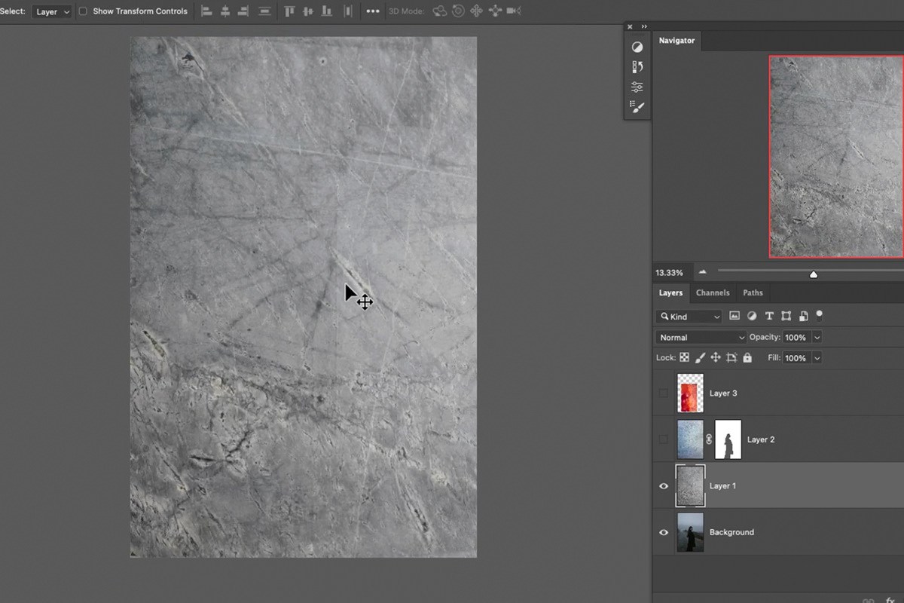Hide the Background layer eye icon

pos(664,532)
